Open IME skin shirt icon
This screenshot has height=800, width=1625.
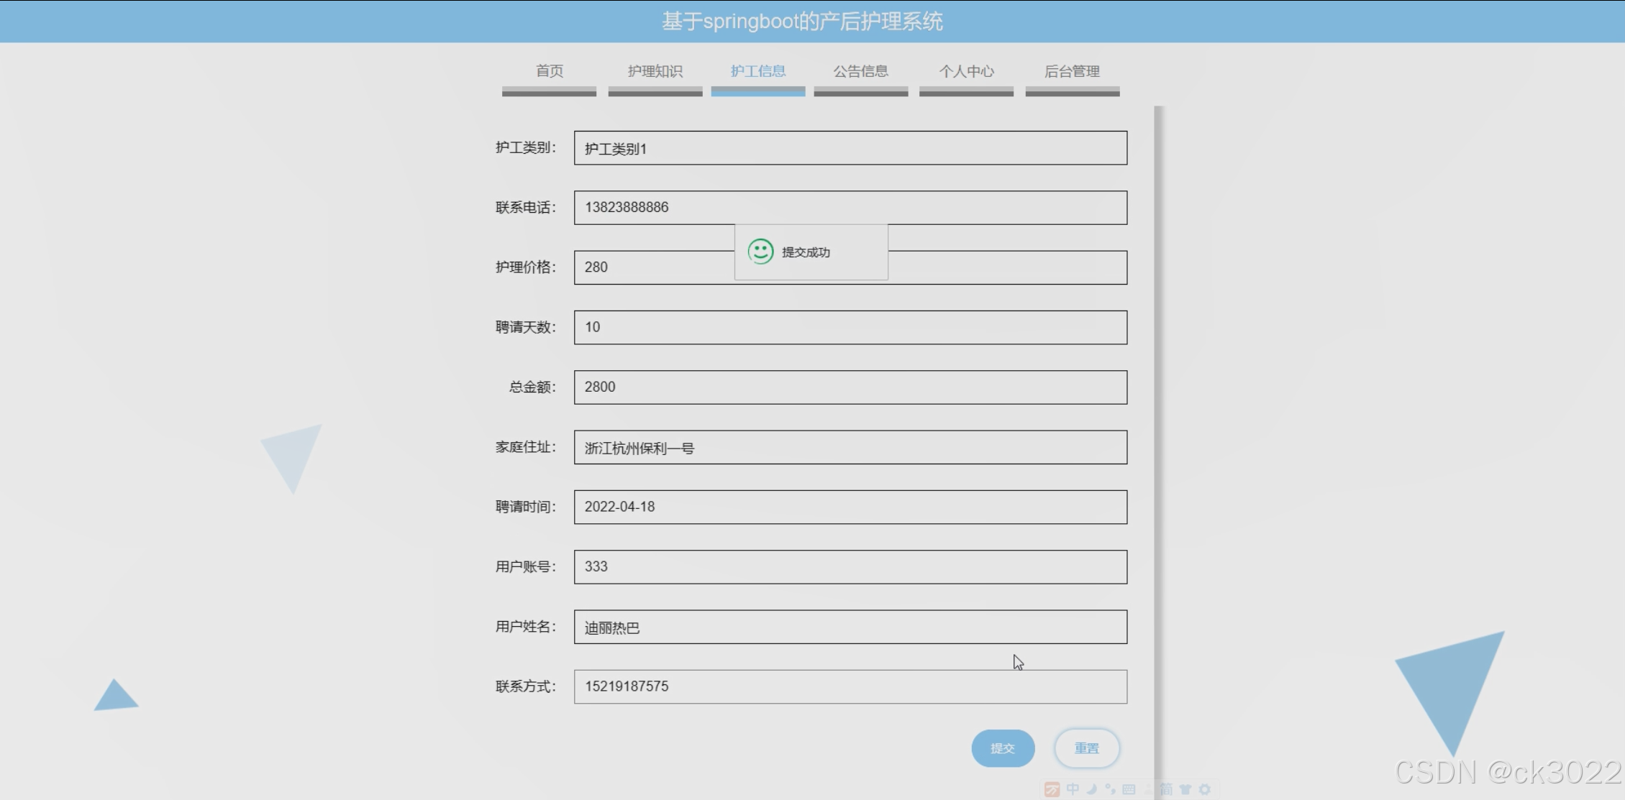tap(1185, 789)
